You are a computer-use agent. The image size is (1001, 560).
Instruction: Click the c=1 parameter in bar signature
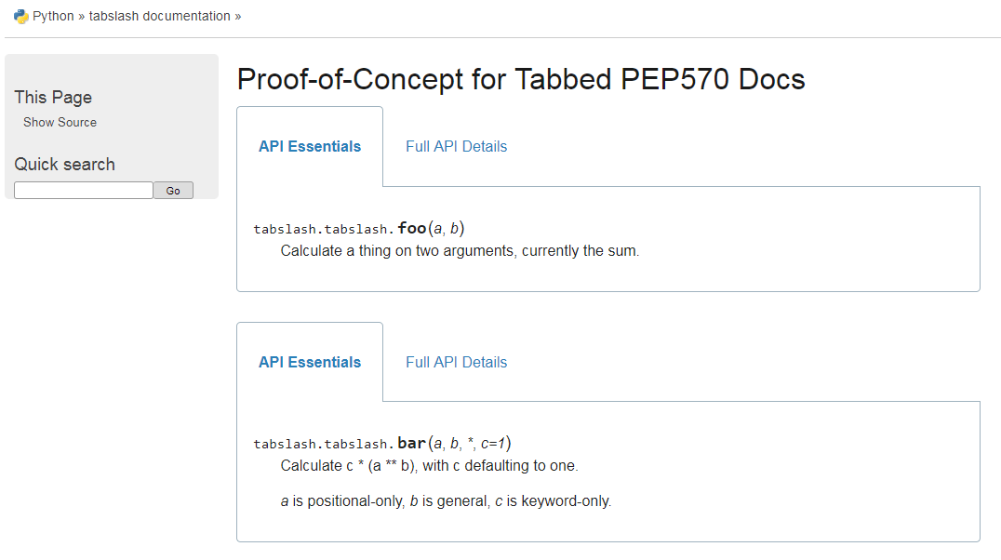coord(495,444)
